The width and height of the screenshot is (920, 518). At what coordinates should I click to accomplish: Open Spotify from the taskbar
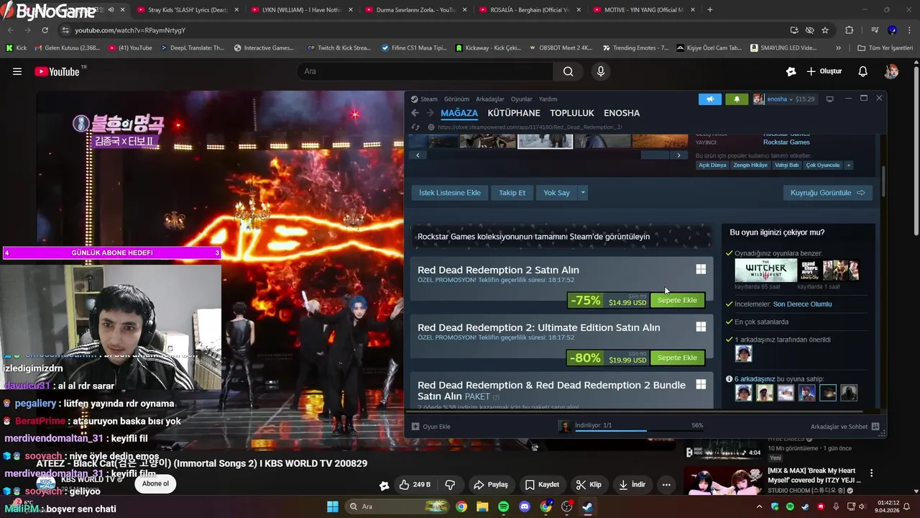tap(503, 506)
